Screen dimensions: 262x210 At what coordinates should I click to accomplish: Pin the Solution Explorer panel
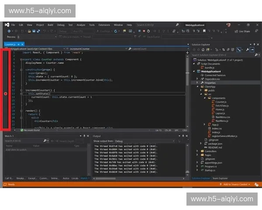pos(254,44)
